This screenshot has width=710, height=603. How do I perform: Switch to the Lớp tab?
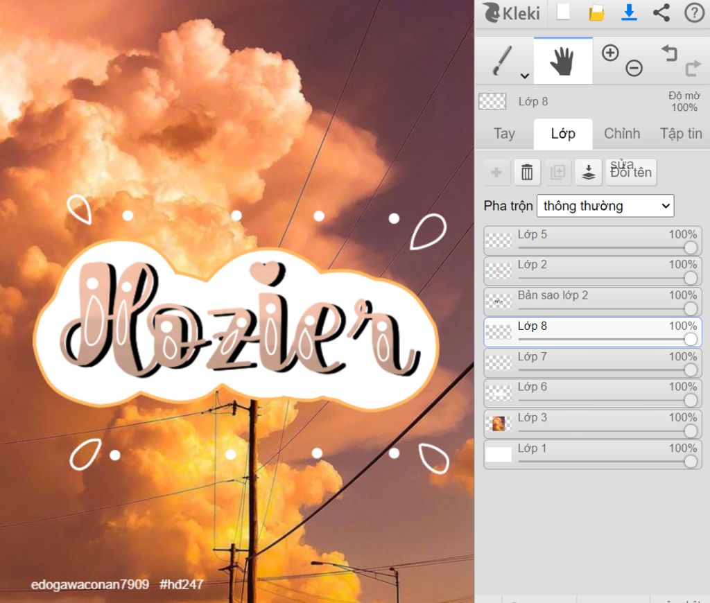click(563, 134)
